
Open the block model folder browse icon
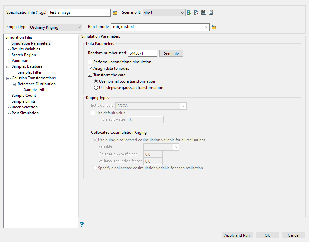(x=214, y=27)
